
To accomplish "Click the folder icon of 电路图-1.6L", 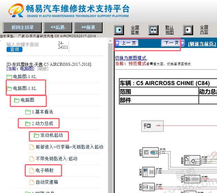I will [x=9, y=77].
